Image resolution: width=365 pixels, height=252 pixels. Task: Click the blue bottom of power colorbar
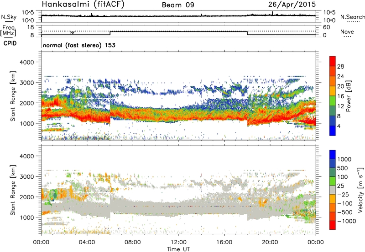point(333,131)
